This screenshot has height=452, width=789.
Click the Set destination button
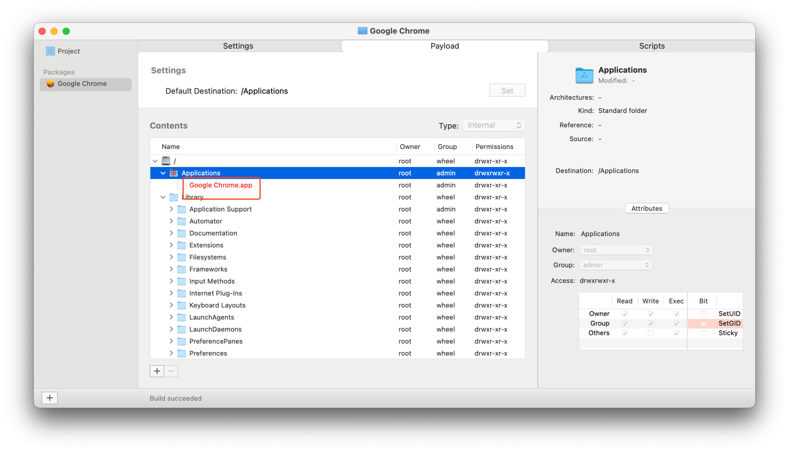(507, 91)
